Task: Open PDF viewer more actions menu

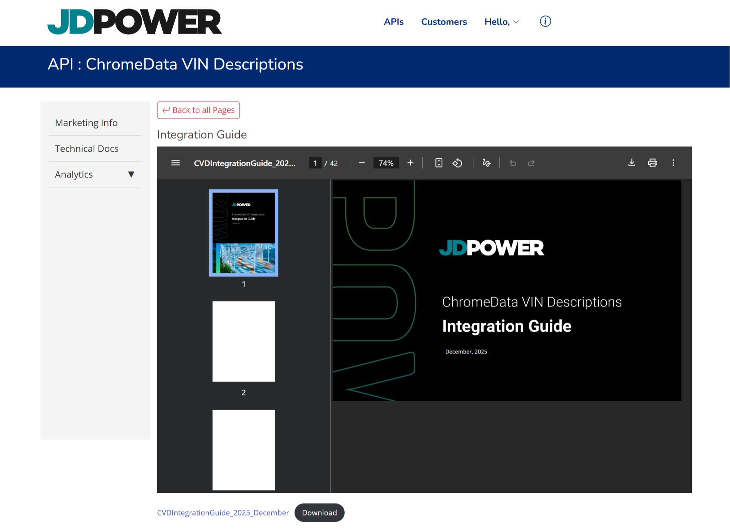Action: (673, 163)
